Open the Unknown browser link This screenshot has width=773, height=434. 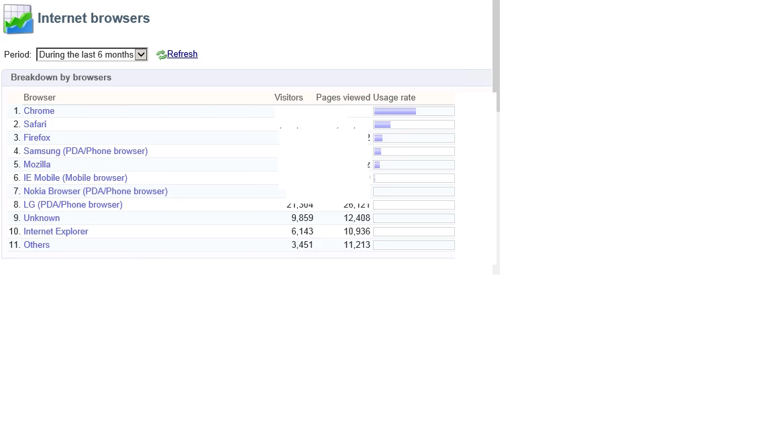click(42, 218)
